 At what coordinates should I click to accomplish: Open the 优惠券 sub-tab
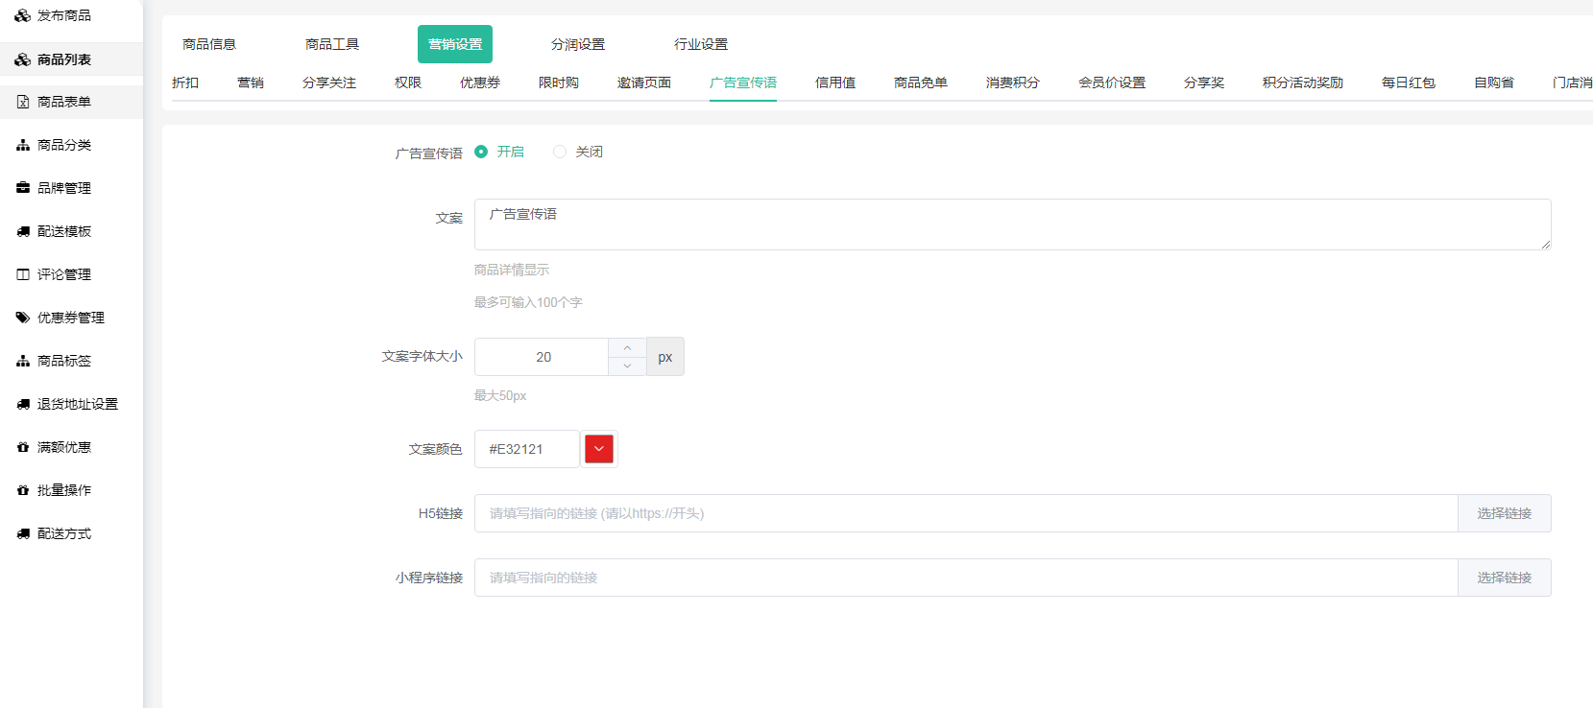pos(480,83)
